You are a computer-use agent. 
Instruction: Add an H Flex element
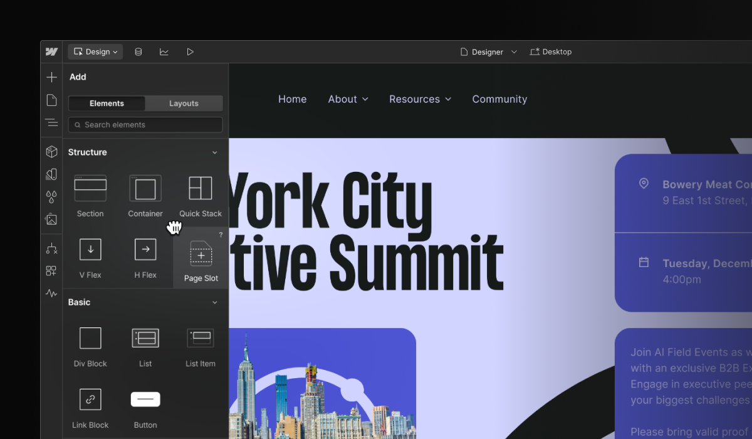coord(145,257)
